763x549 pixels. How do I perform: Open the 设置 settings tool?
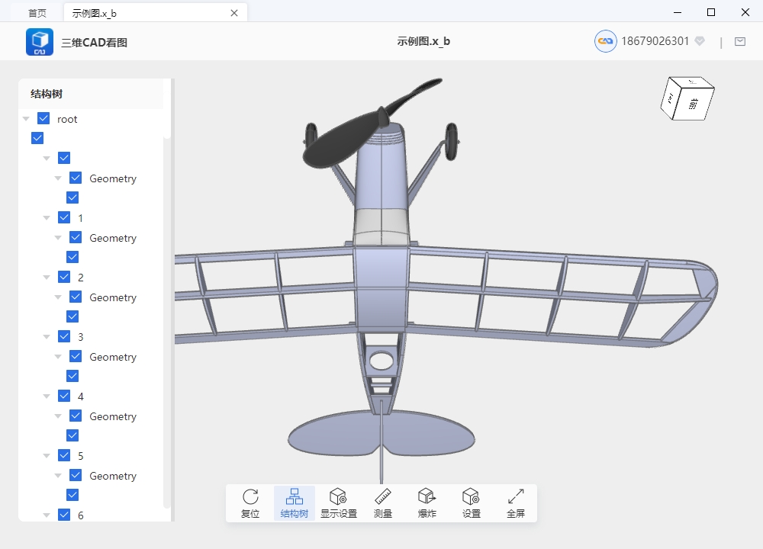point(471,503)
